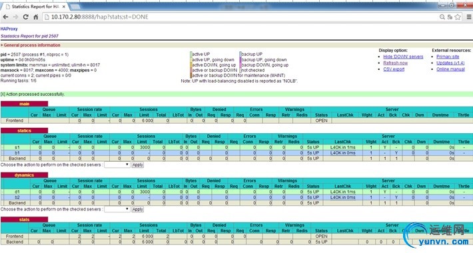Image resolution: width=473 pixels, height=253 pixels.
Task: Open the statics action dropdown
Action: pyautogui.click(x=117, y=164)
